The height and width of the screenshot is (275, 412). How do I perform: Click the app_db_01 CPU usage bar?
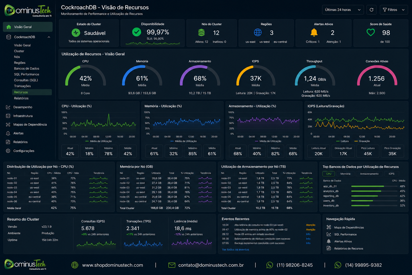coord(374,186)
